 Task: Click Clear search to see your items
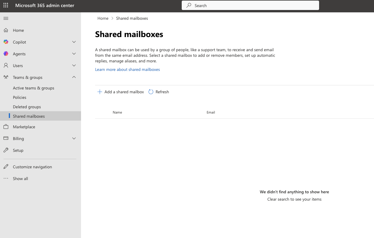[294, 199]
